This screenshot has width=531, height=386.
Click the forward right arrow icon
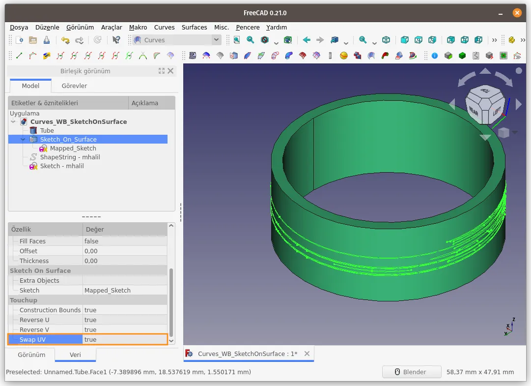[x=320, y=40]
